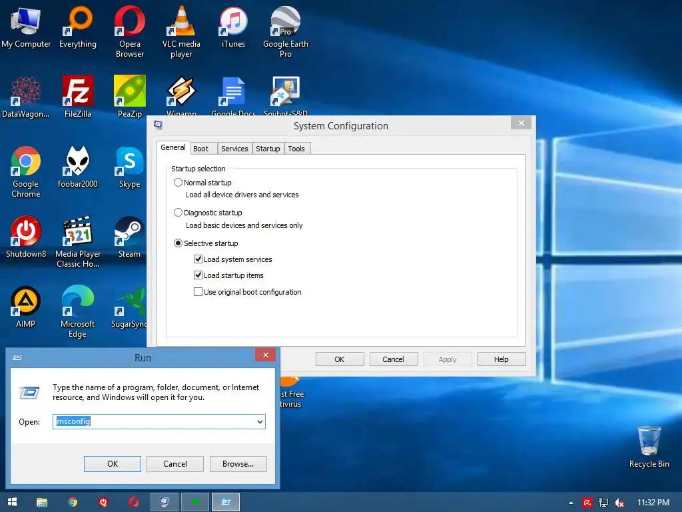Click the Shutdown8 taskbar icon

click(103, 502)
